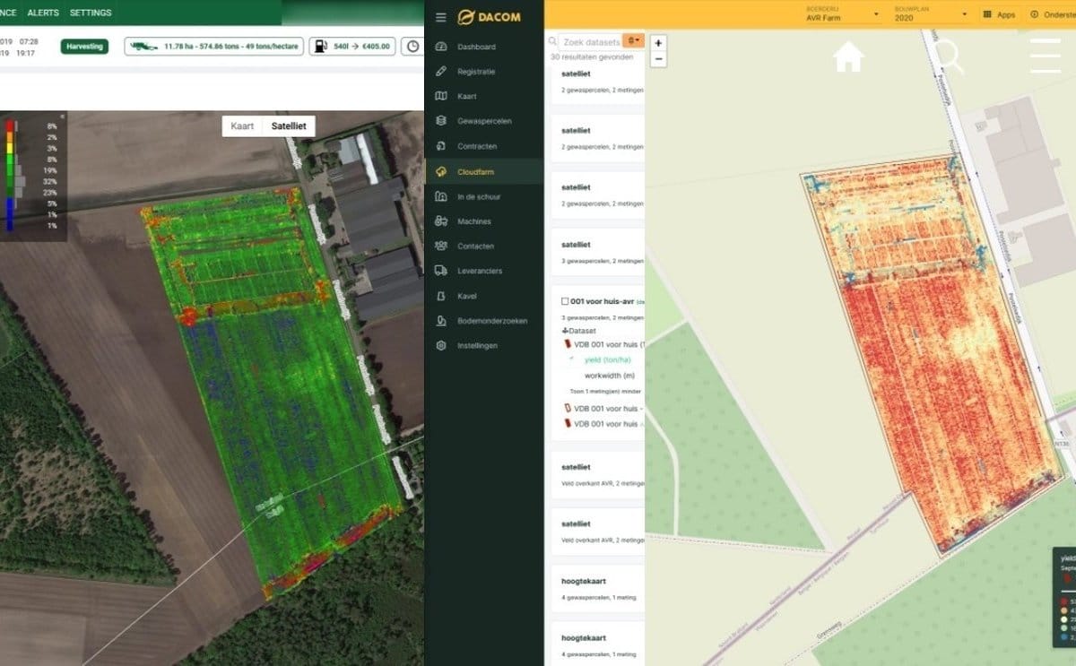Select the Registratie pencil icon

coord(440,71)
